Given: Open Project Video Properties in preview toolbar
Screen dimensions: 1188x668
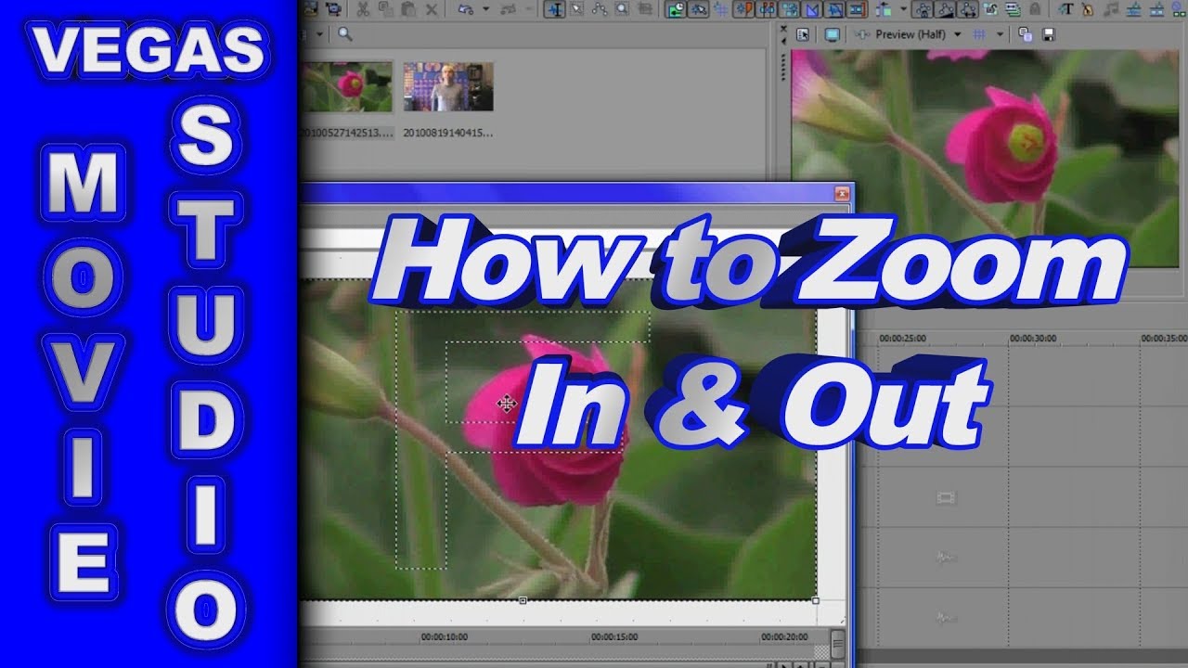Looking at the screenshot, I should point(803,34).
